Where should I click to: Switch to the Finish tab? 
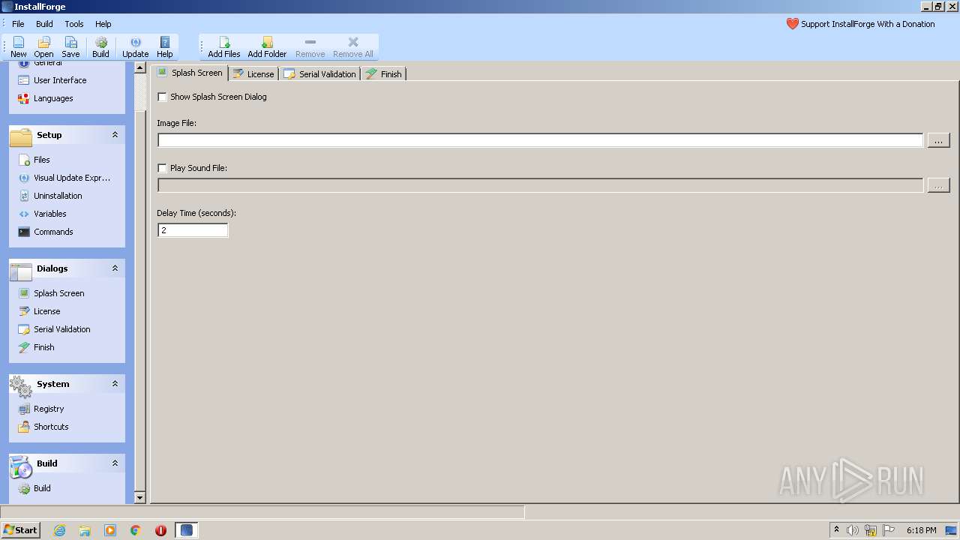click(x=384, y=73)
